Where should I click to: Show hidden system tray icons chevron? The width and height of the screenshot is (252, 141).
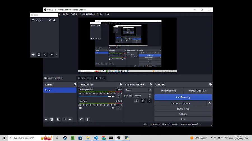click(211, 138)
